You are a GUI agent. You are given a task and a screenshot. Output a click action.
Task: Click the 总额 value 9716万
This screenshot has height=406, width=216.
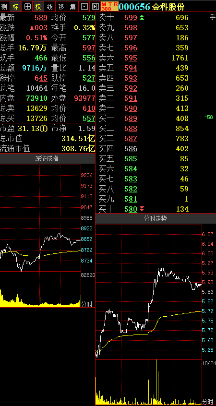pos(35,68)
